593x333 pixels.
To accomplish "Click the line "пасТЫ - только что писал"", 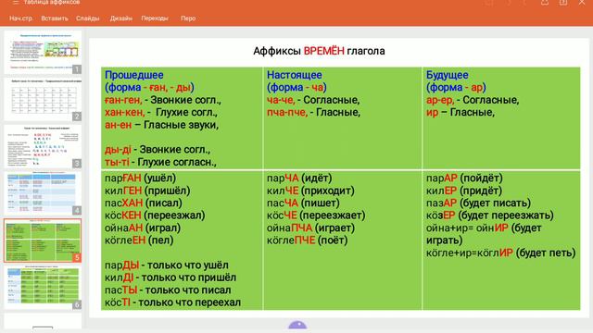I will (168, 290).
